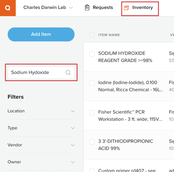The height and width of the screenshot is (172, 174).
Task: Click the Inventory box icon
Action: click(x=126, y=8)
